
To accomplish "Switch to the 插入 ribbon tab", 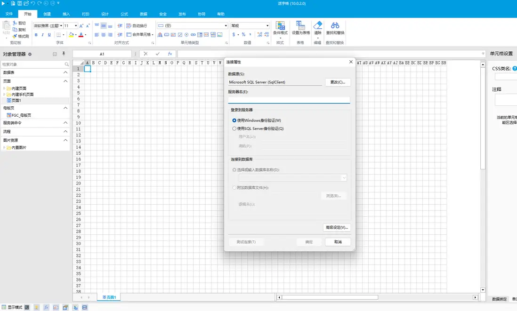I will [x=66, y=14].
